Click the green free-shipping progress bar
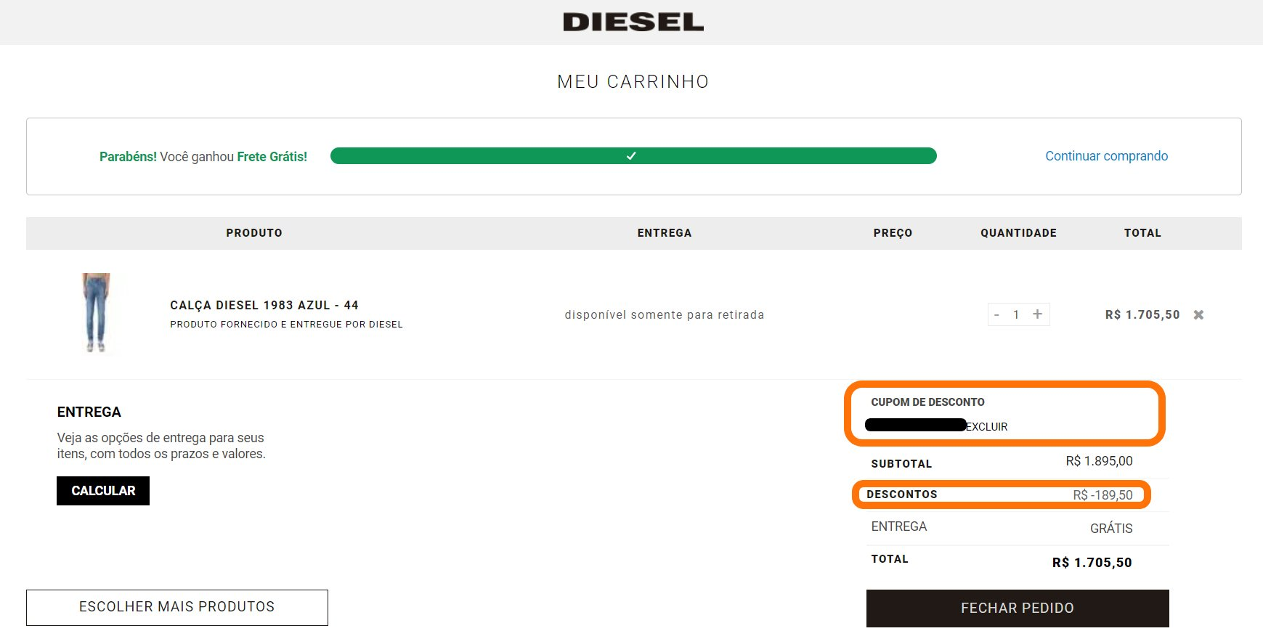This screenshot has width=1263, height=631. (633, 156)
